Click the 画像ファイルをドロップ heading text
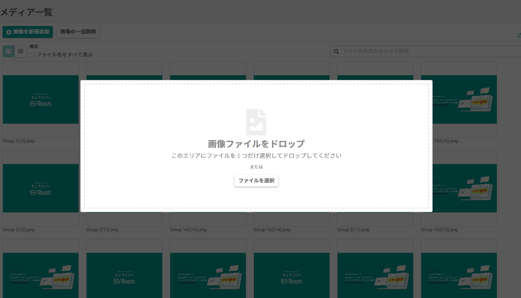The image size is (521, 298). [256, 143]
